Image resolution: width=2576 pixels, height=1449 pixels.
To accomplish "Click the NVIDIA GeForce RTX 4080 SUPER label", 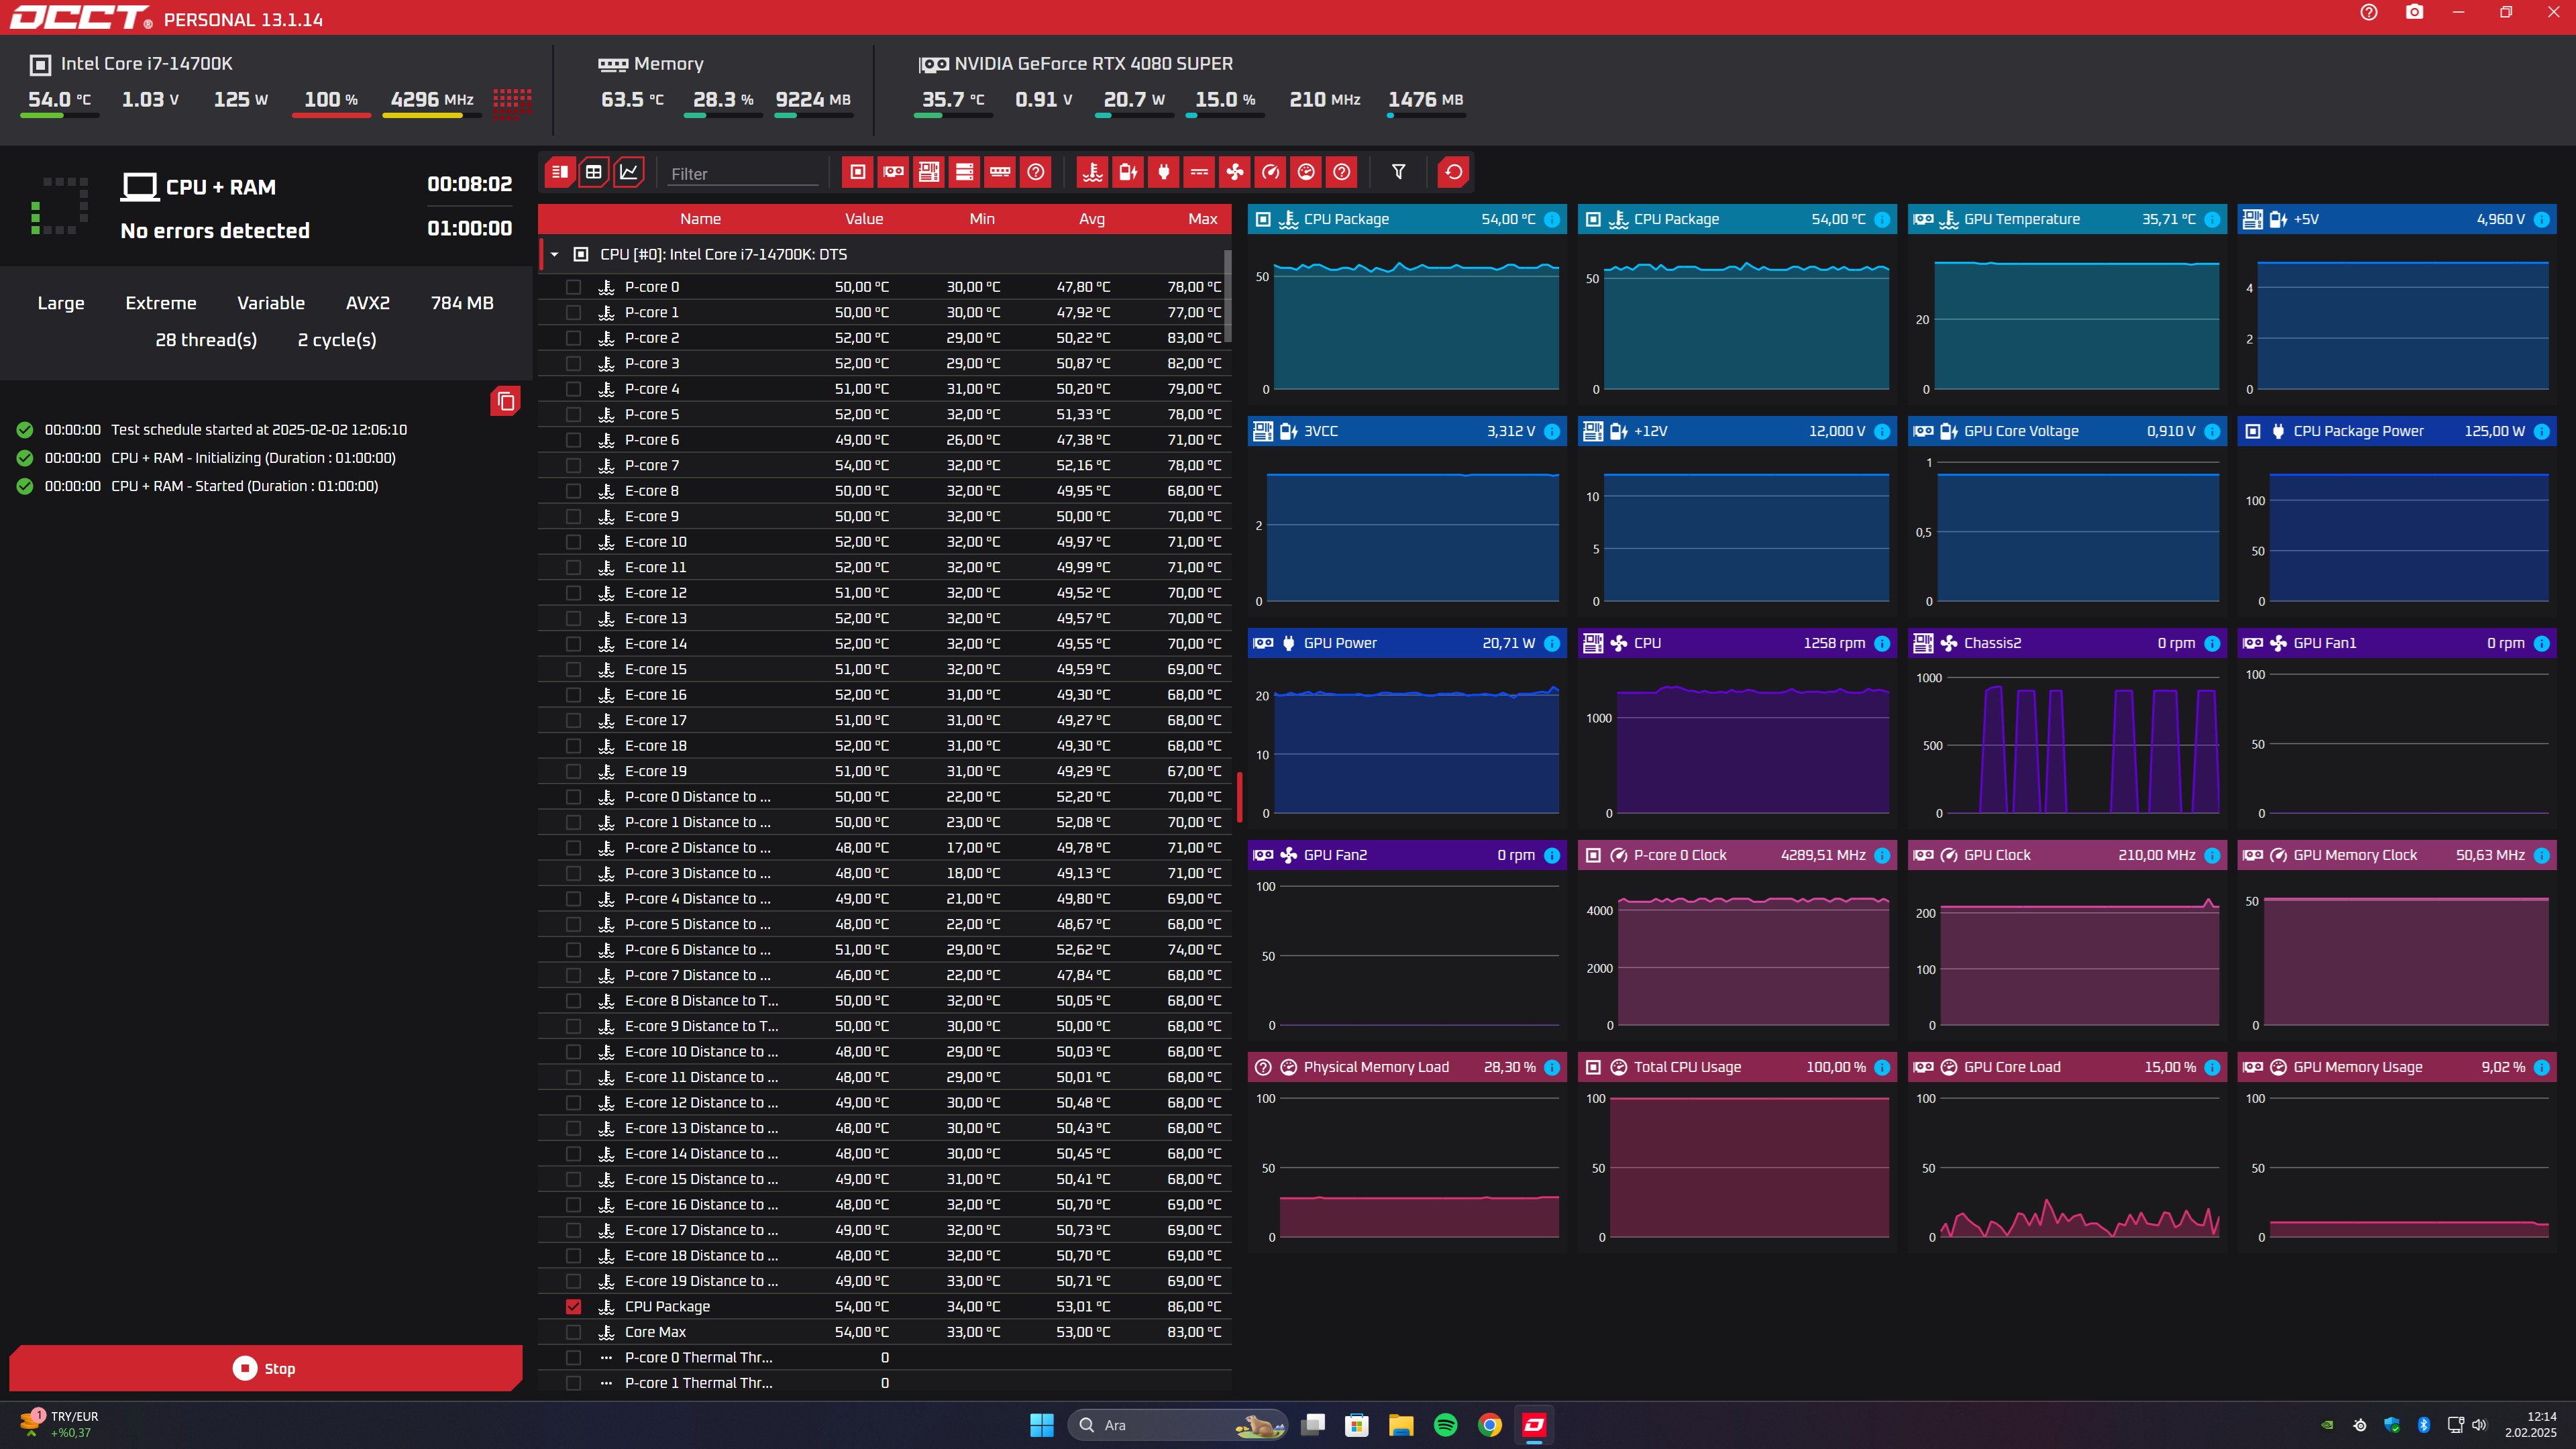I will [1093, 64].
